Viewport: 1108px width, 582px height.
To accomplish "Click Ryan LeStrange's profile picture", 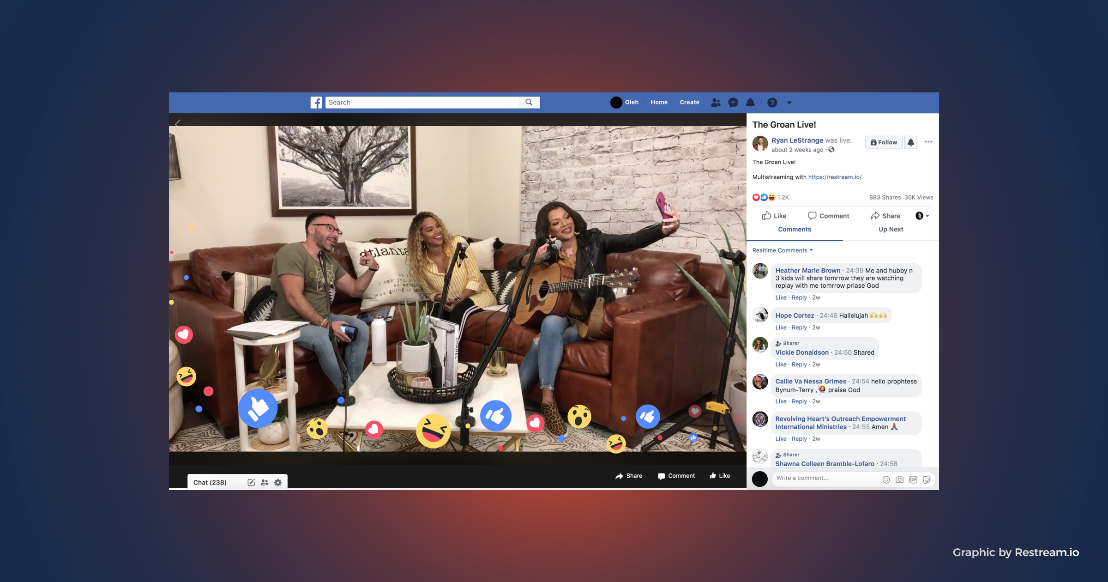I will (760, 144).
